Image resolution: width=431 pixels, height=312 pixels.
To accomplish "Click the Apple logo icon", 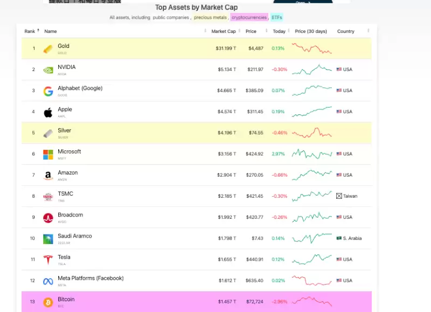I will [48, 113].
